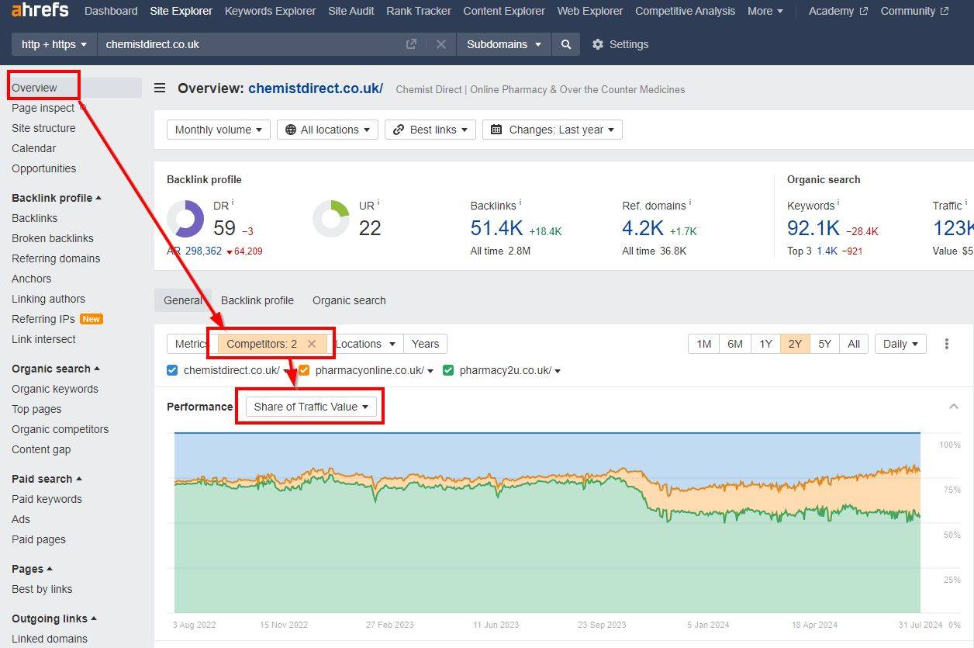Viewport: 974px width, 648px height.
Task: Click the UR info icon
Action: 378,203
